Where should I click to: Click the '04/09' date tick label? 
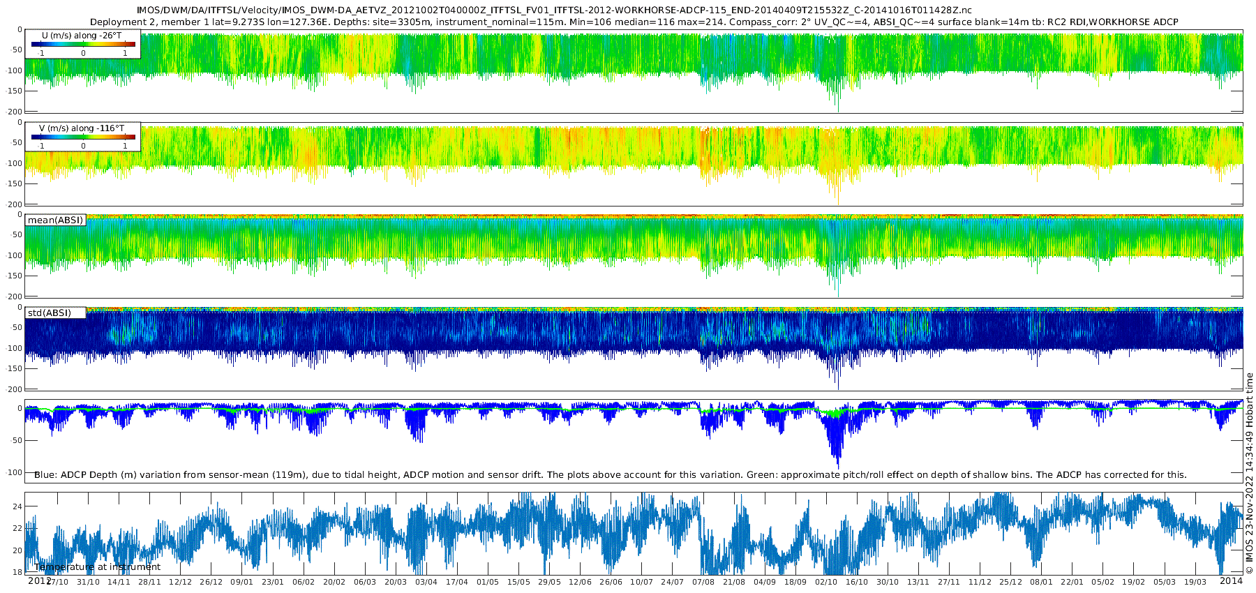point(764,582)
